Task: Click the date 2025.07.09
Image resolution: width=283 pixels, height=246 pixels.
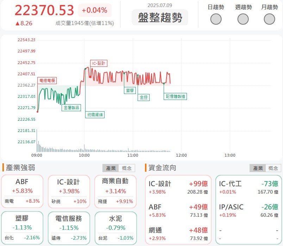Action: pos(160,5)
